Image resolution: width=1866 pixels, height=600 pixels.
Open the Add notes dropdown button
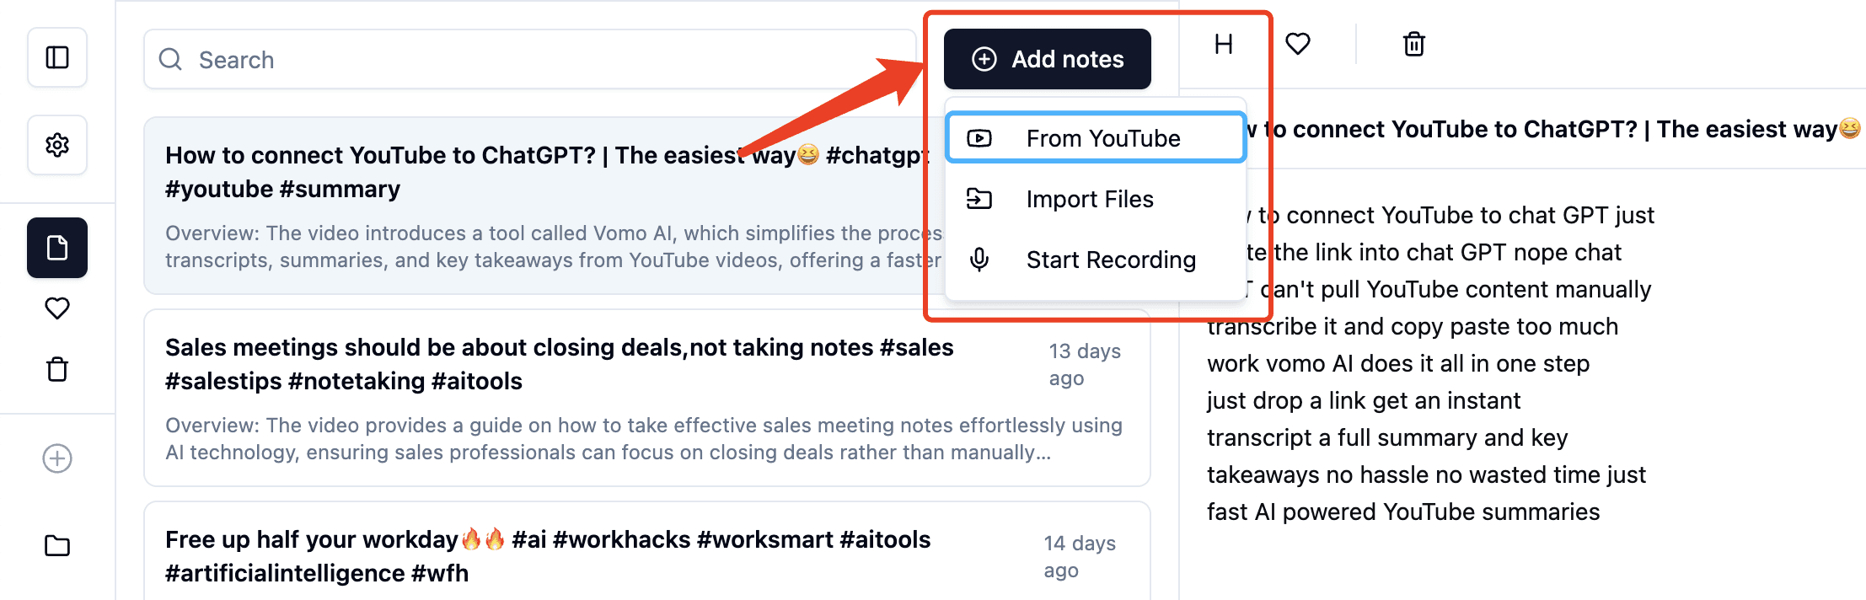1048,59
